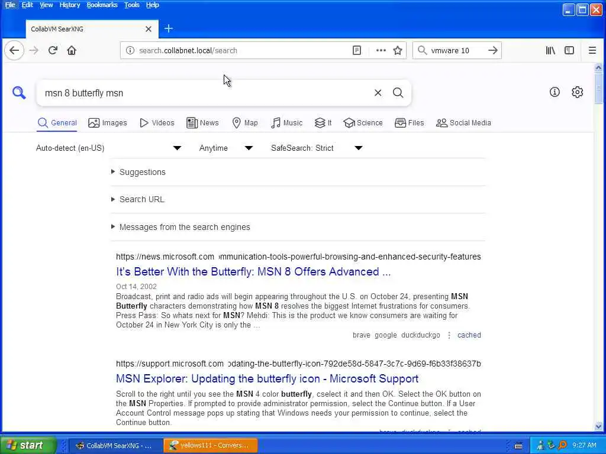Screen dimensions: 606x454
Task: Switch to the Videos category
Action: tap(157, 123)
